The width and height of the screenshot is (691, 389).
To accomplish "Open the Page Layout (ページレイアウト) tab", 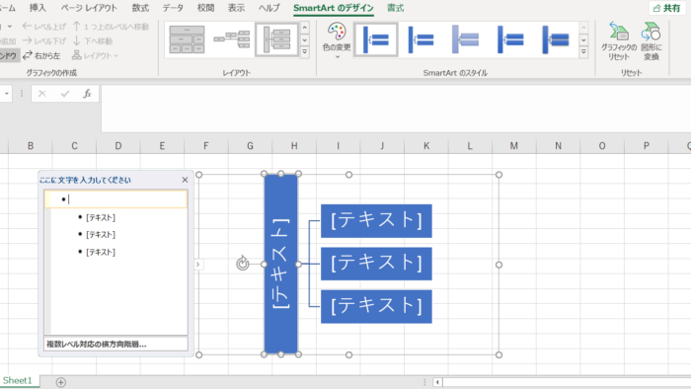I will (89, 8).
